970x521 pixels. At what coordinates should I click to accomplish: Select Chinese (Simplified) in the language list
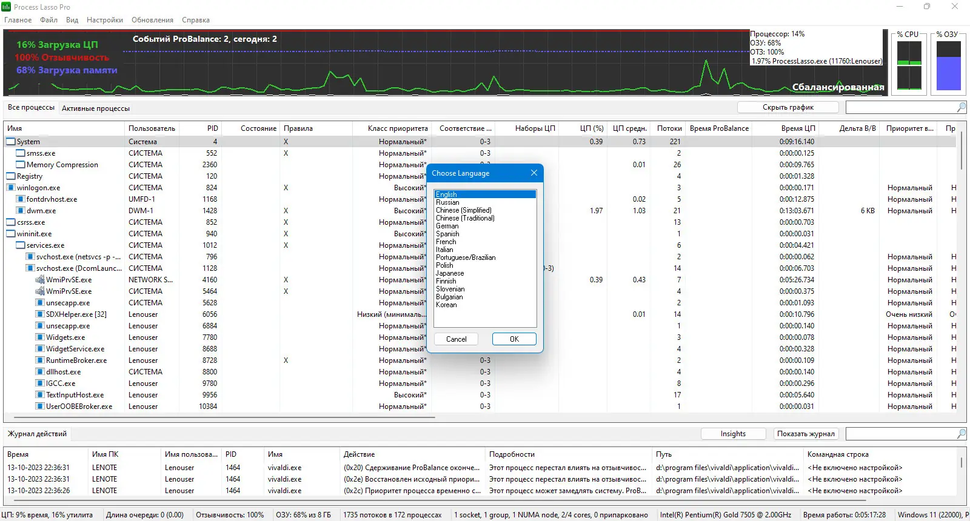click(485, 210)
